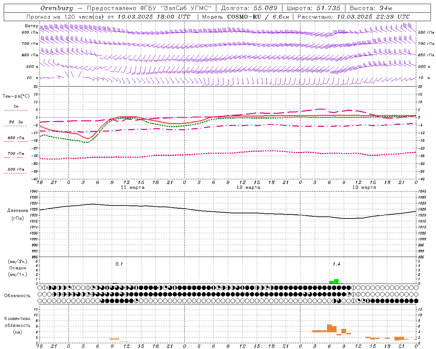Click the 'Давление' pressure label
Image resolution: width=436 pixels, height=349 pixels.
[18, 210]
